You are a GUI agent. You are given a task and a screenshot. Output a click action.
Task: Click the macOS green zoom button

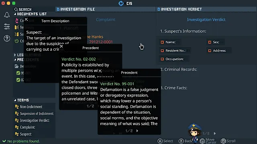pyautogui.click(x=14, y=3)
